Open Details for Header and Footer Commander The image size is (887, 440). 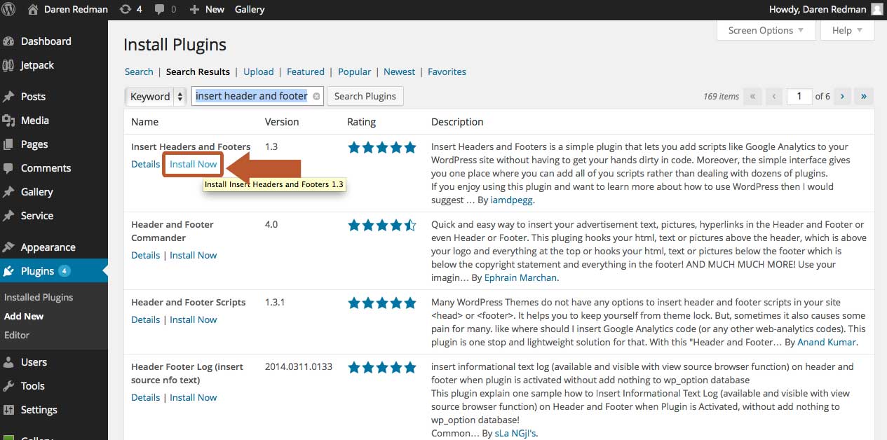[146, 255]
